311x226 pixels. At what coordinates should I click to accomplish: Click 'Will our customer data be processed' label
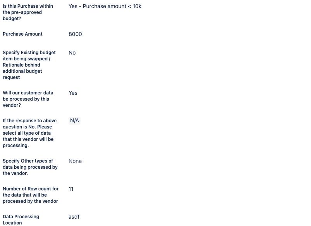click(x=28, y=99)
